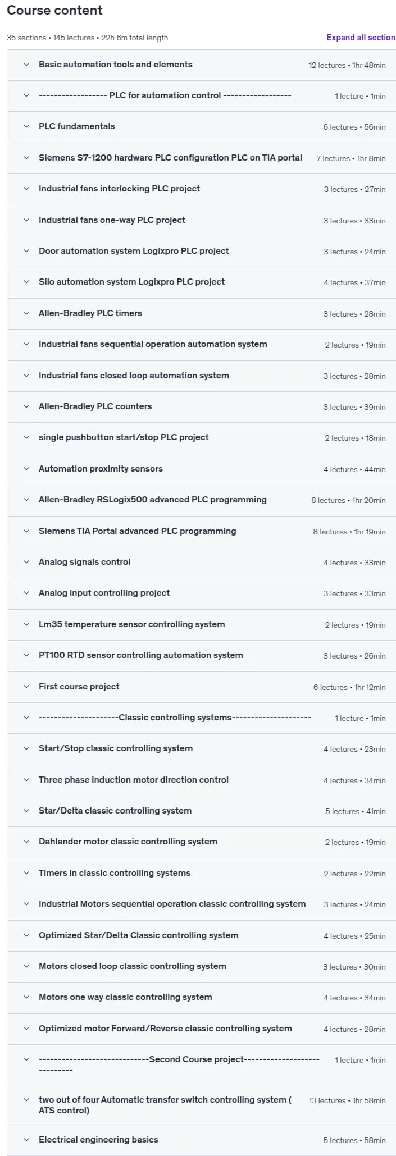Expand Industrial fans interlocking PLC project
This screenshot has height=1156, width=396.
(x=201, y=189)
